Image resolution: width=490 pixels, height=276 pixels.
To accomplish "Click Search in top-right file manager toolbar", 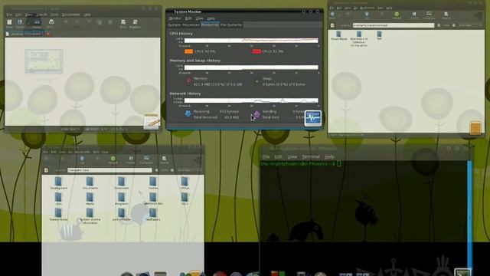I will click(x=446, y=15).
